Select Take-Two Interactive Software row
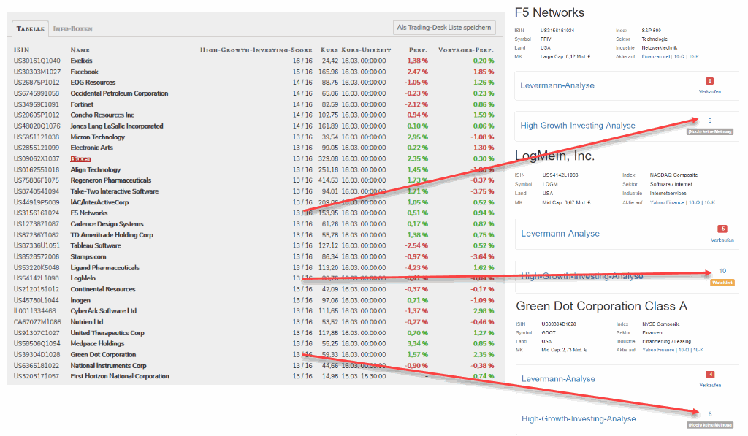This screenshot has width=748, height=436. [115, 191]
